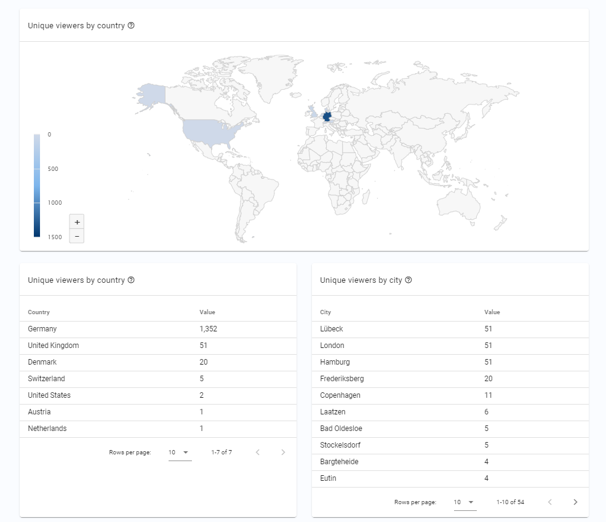Open help tooltip beside map title
The width and height of the screenshot is (606, 522).
[131, 25]
